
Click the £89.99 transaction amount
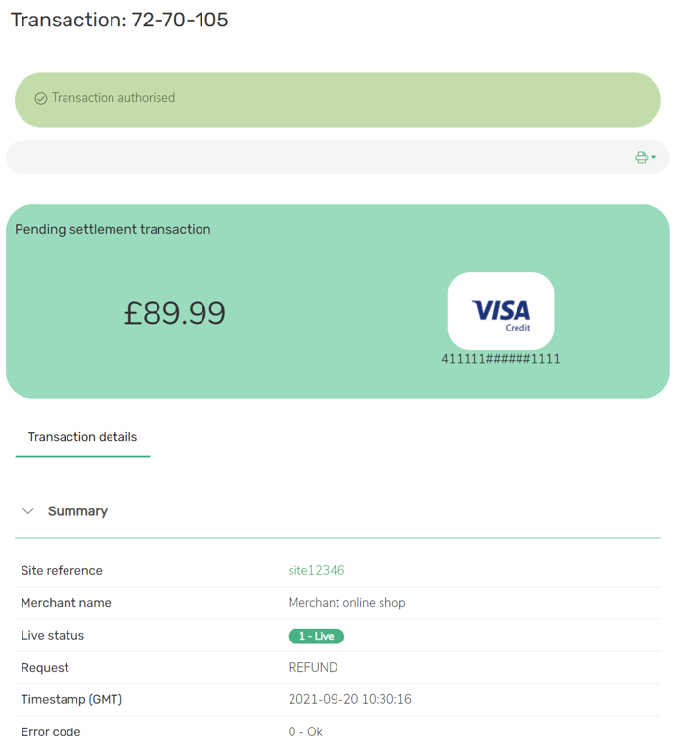tap(175, 313)
